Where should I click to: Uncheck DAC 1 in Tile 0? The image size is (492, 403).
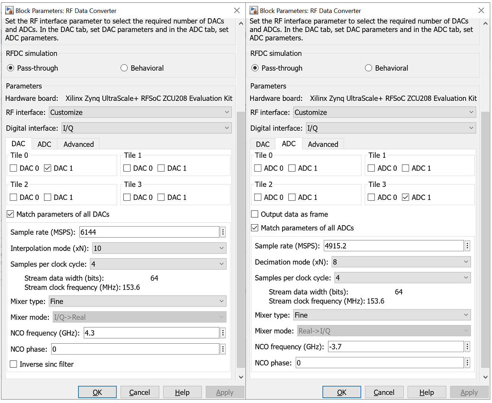pyautogui.click(x=48, y=168)
